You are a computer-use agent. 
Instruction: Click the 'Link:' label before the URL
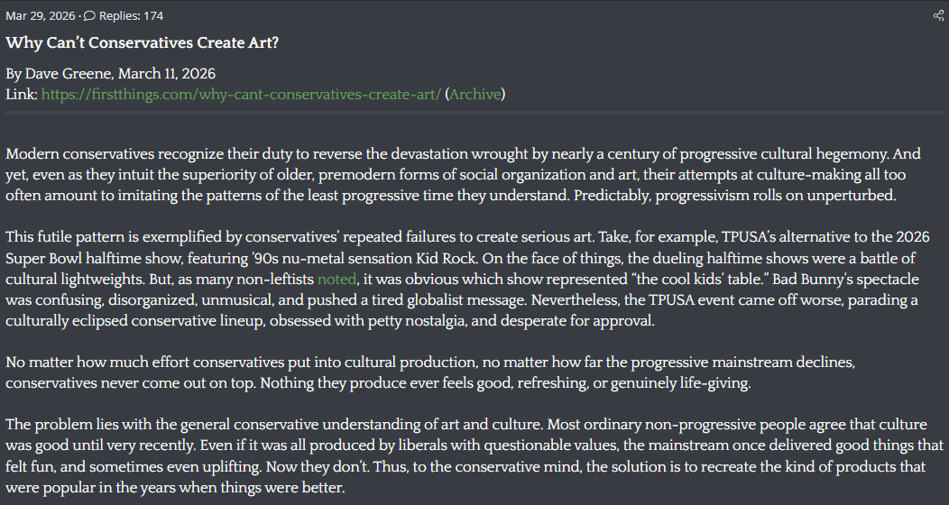(x=21, y=94)
